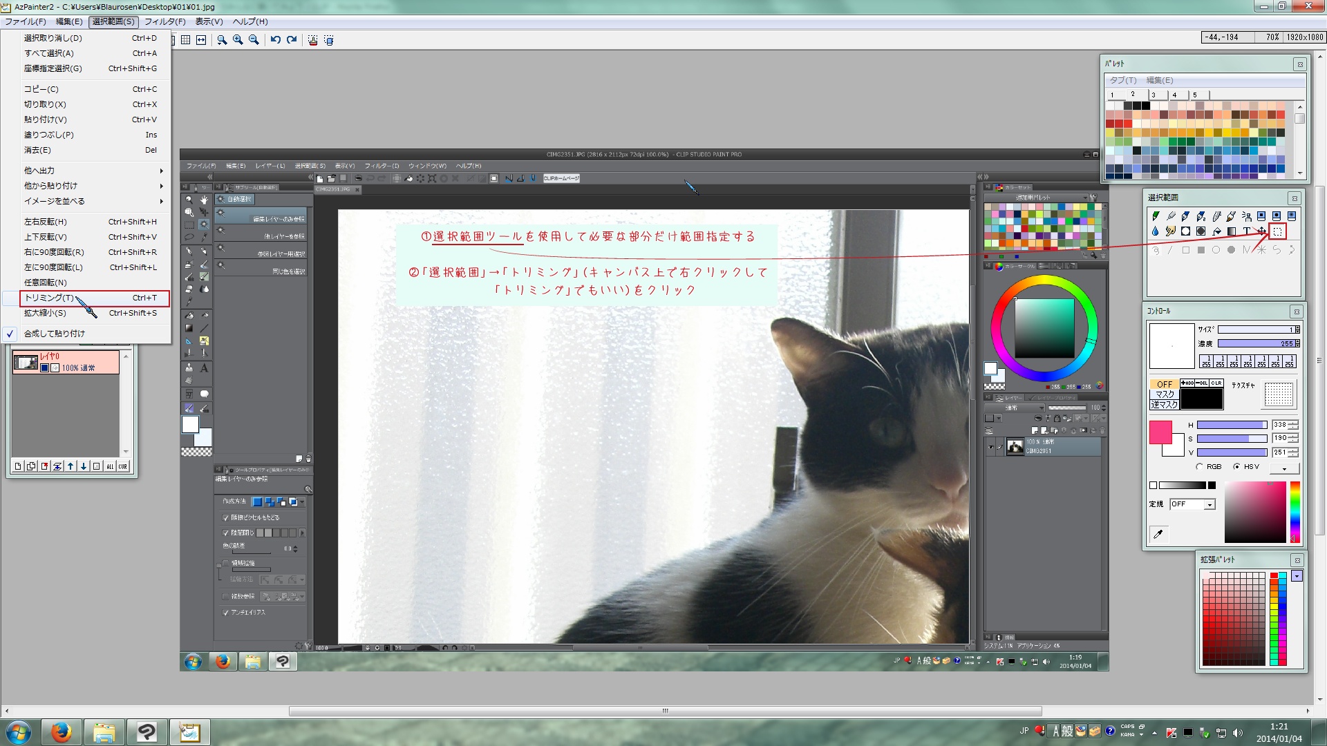1327x746 pixels.
Task: Select the rectangular selection tool in the tool palette
Action: [1277, 231]
